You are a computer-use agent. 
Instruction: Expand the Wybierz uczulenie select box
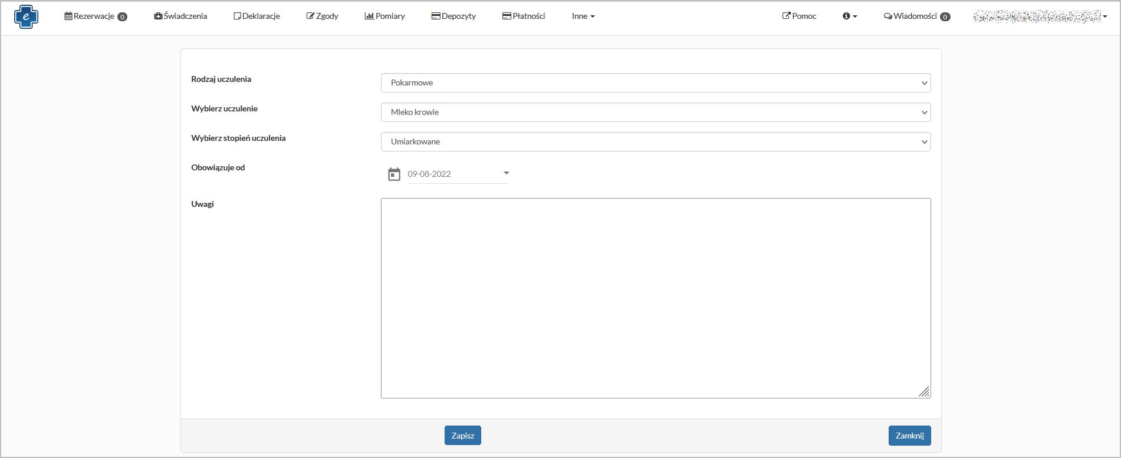point(655,113)
